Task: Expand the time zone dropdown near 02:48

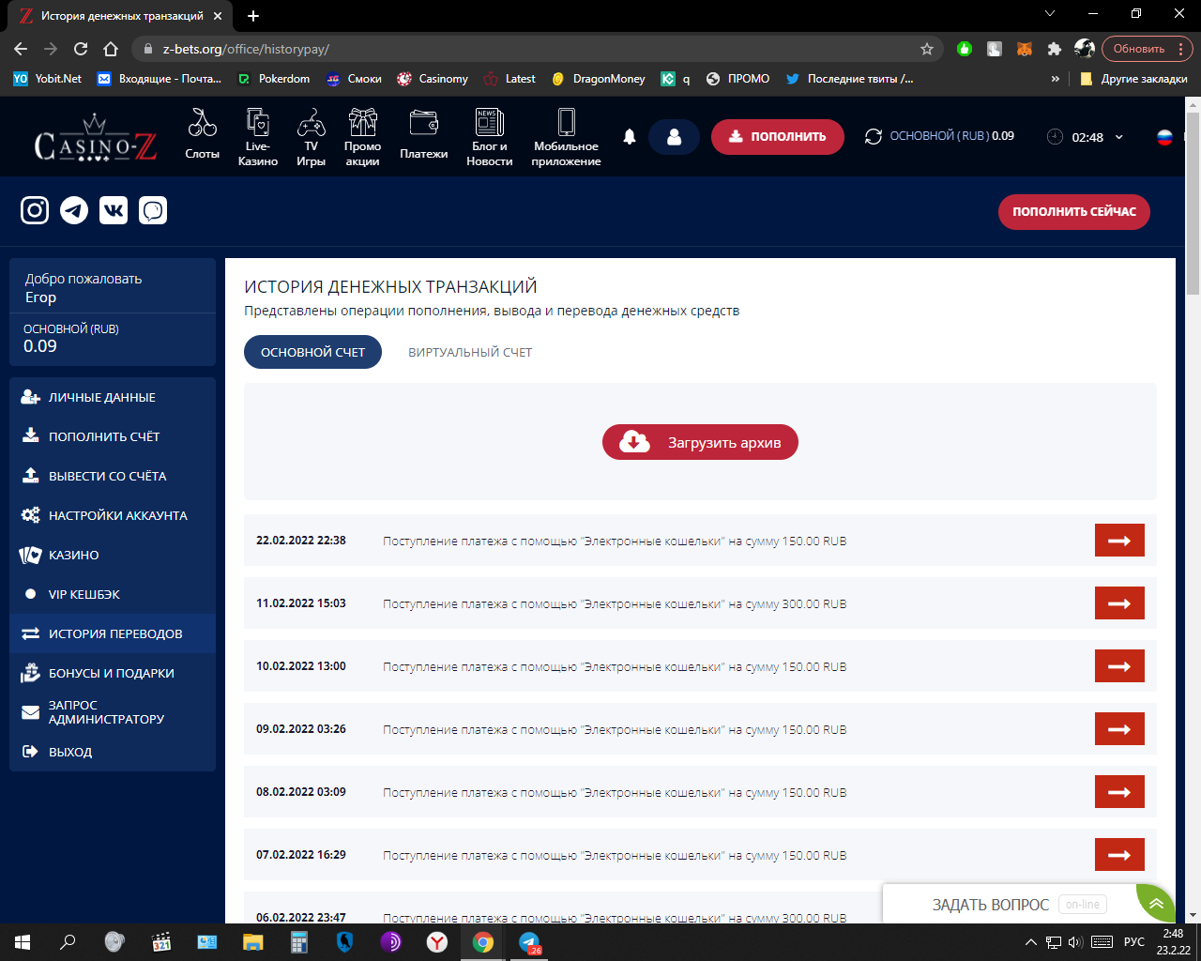Action: pyautogui.click(x=1118, y=137)
